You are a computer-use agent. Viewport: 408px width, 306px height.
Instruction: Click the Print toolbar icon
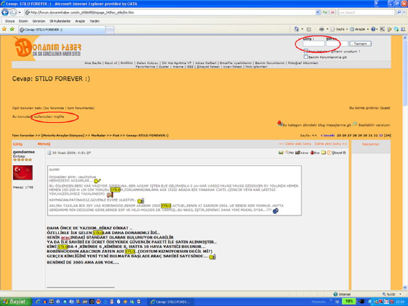322,29
